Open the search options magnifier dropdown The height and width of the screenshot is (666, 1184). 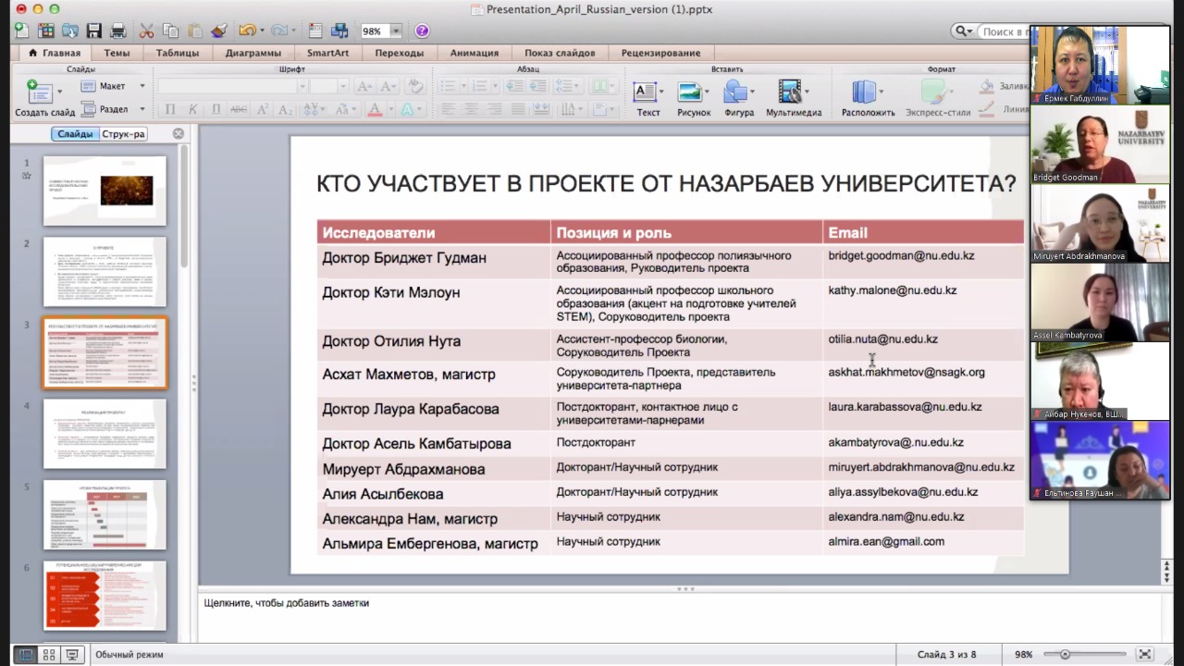coord(963,31)
